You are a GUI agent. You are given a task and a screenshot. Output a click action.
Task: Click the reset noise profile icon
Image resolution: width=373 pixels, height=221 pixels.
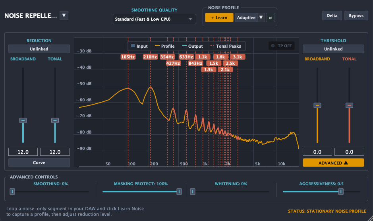pos(271,17)
